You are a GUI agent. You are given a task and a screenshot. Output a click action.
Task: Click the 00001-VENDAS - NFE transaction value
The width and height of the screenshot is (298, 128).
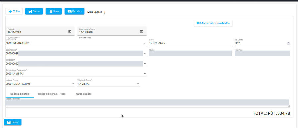click(18, 43)
